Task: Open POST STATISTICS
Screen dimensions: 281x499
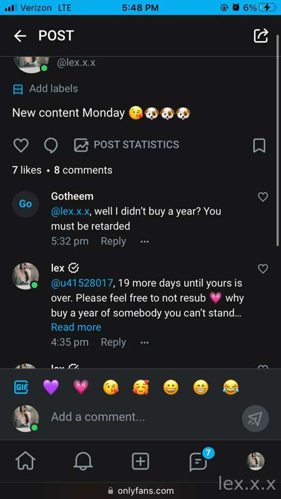Action: click(127, 145)
